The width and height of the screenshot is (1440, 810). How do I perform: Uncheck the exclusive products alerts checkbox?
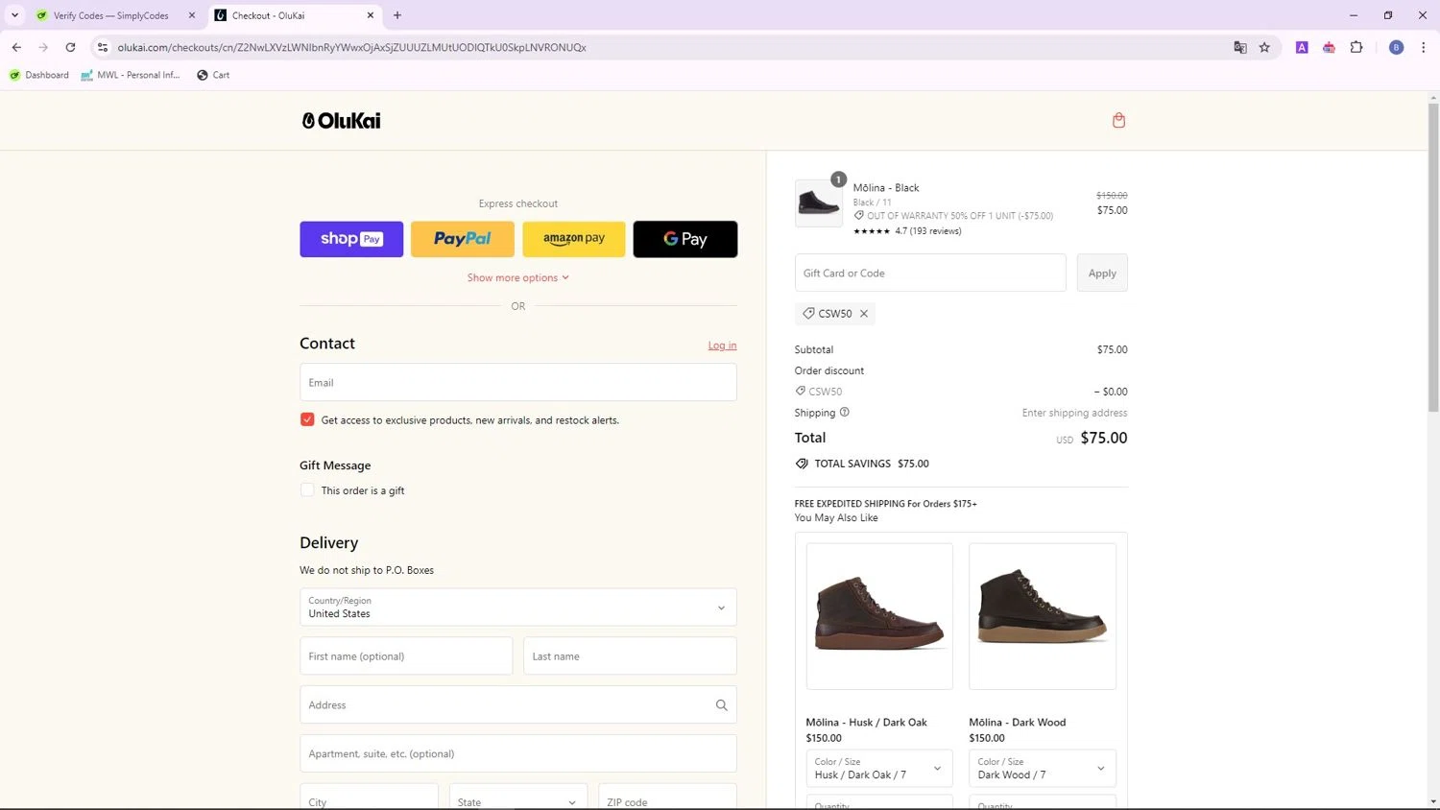point(307,419)
